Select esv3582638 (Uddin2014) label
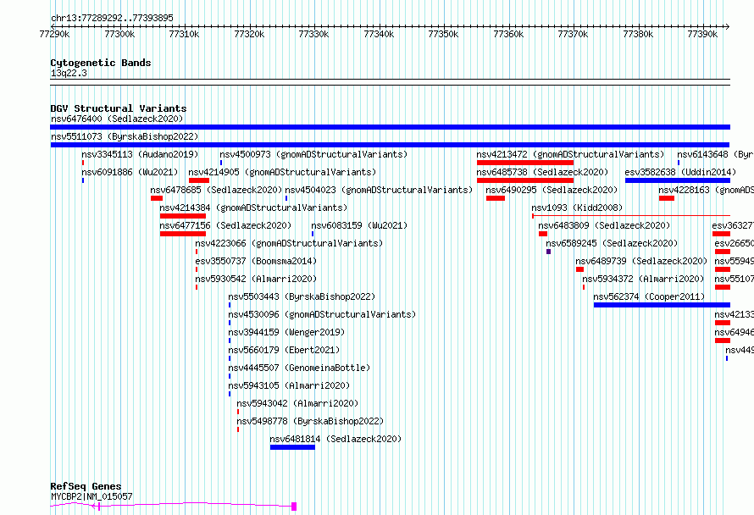The image size is (754, 515). click(x=680, y=172)
